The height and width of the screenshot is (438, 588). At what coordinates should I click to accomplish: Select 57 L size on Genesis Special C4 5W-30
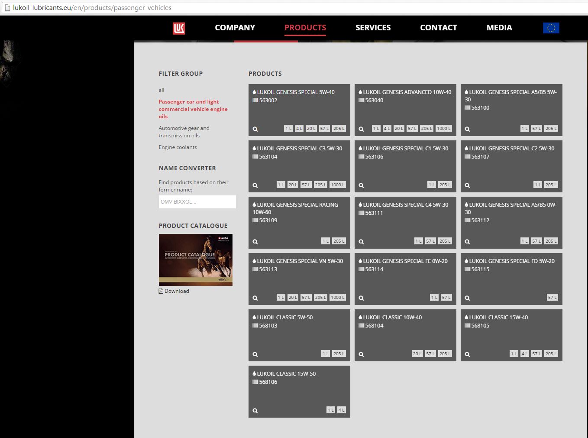430,241
